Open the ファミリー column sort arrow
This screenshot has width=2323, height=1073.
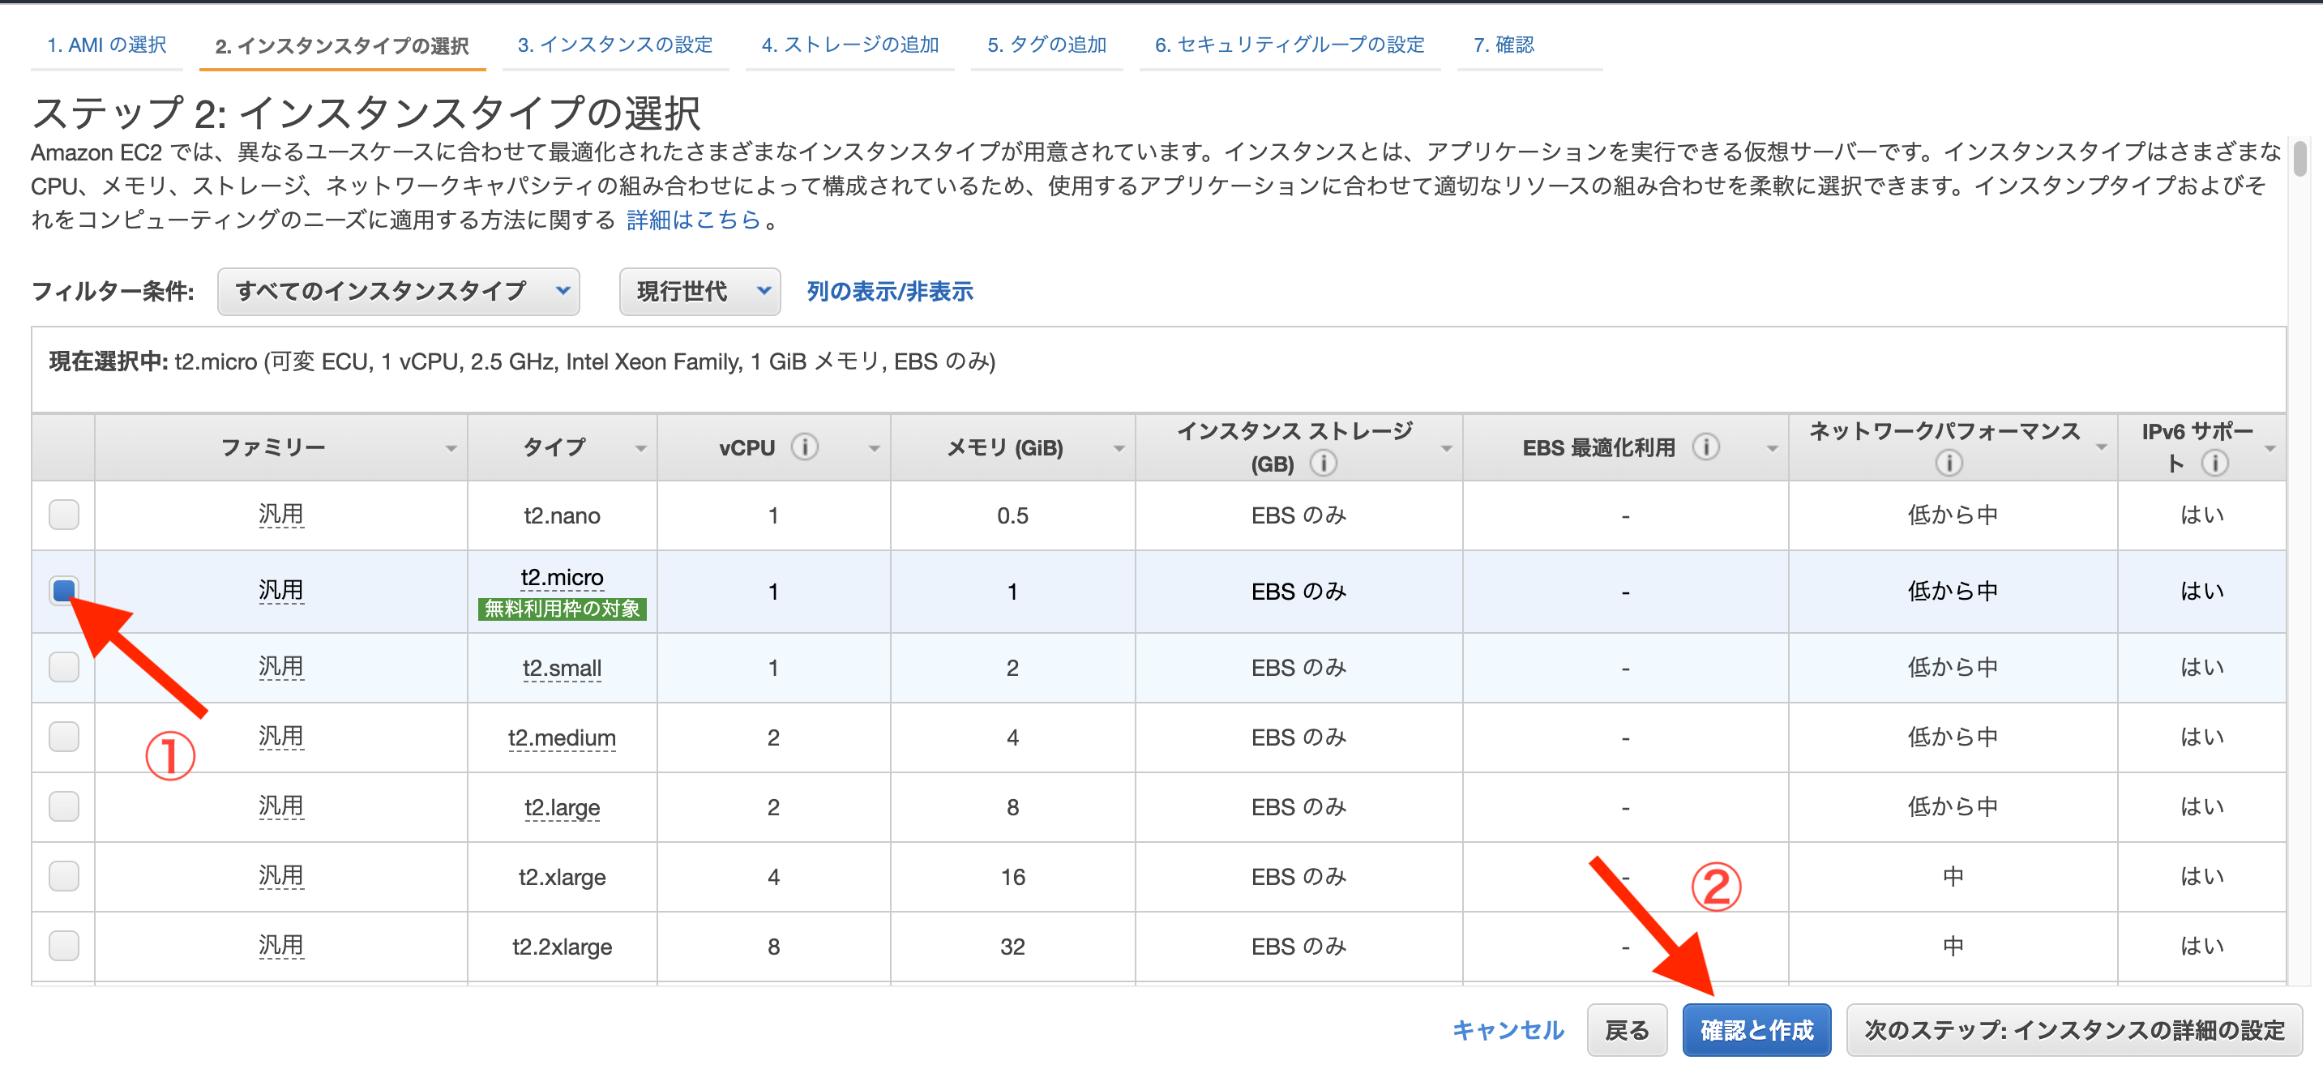(x=451, y=448)
